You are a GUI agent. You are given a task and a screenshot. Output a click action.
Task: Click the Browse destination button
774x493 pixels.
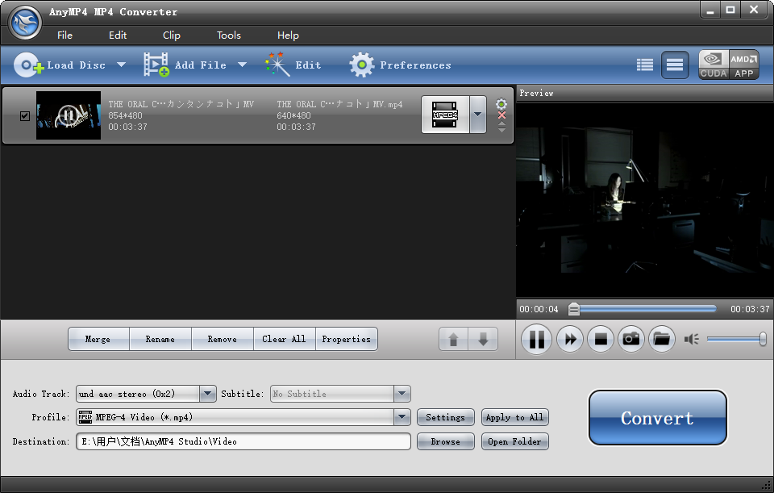click(445, 441)
